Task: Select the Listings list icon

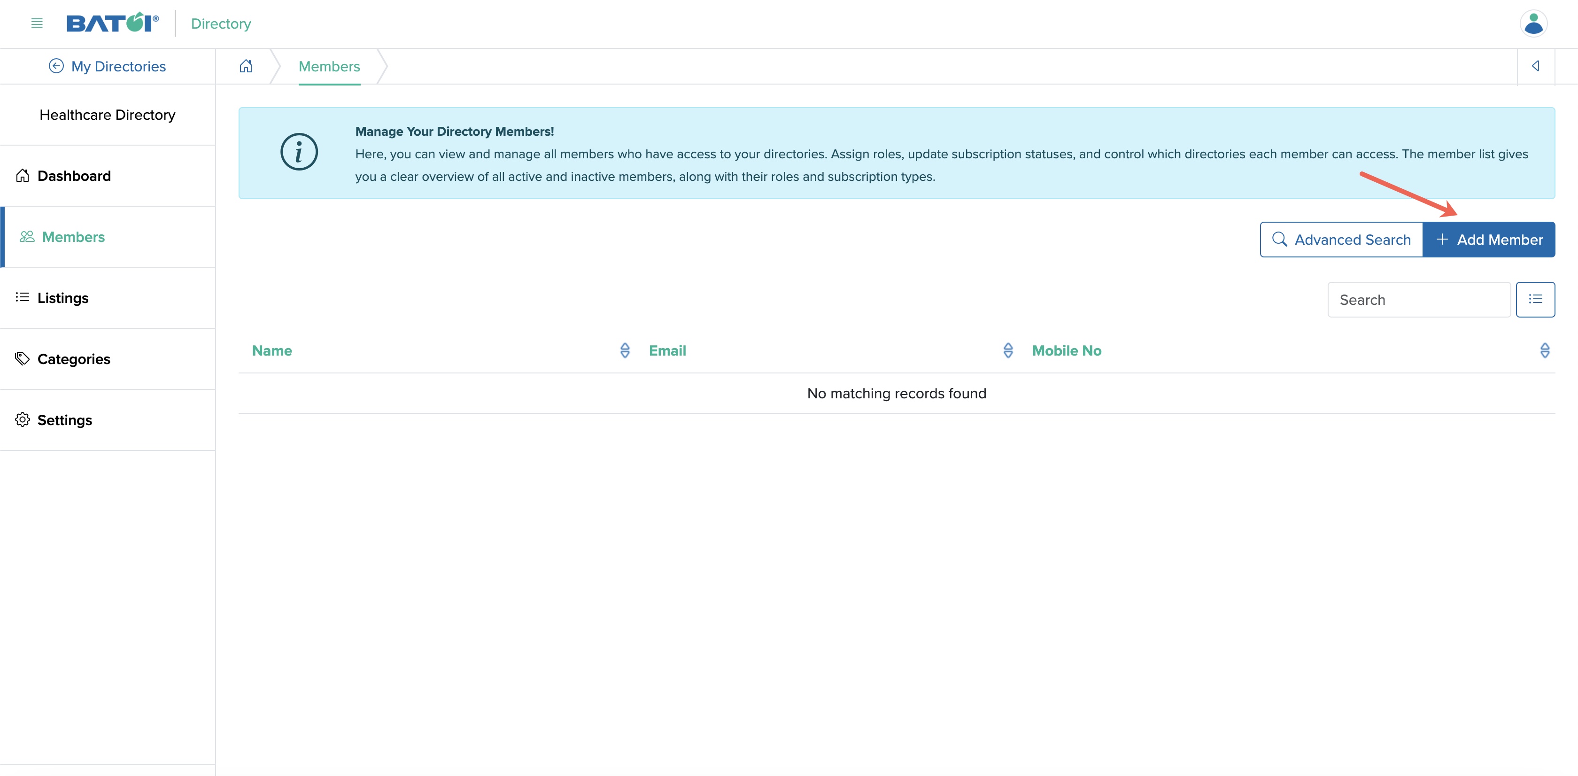Action: tap(22, 298)
